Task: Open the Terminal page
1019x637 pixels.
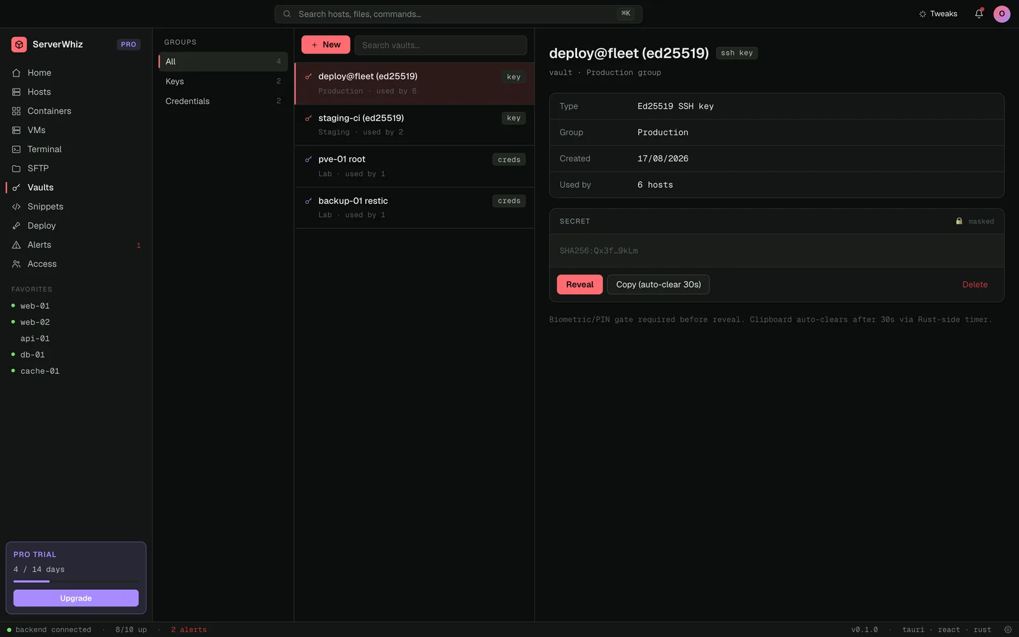Action: (76, 149)
